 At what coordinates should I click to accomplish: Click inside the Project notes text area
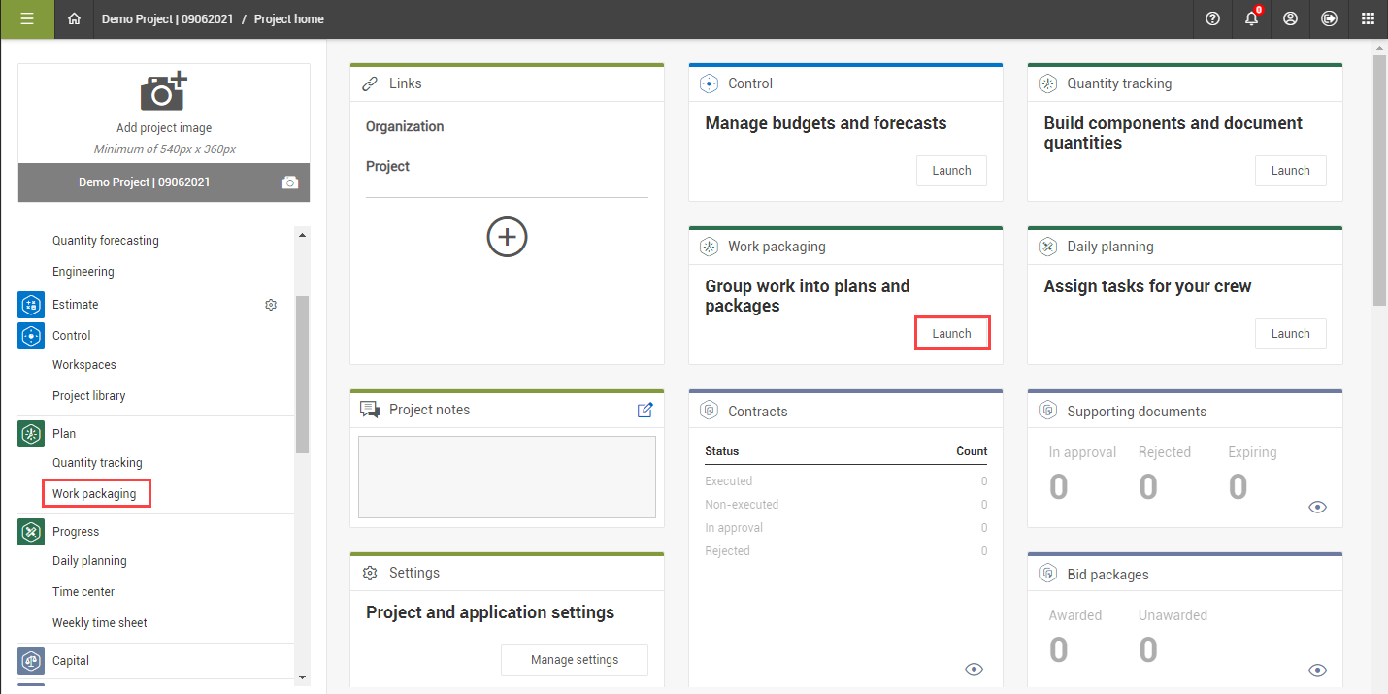click(507, 477)
